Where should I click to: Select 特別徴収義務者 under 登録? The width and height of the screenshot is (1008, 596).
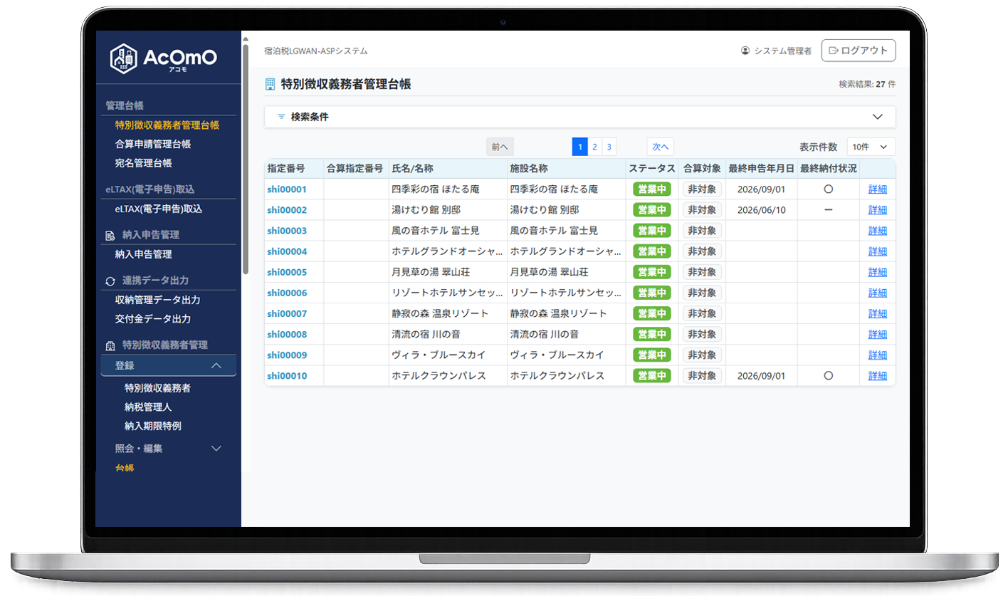(157, 388)
